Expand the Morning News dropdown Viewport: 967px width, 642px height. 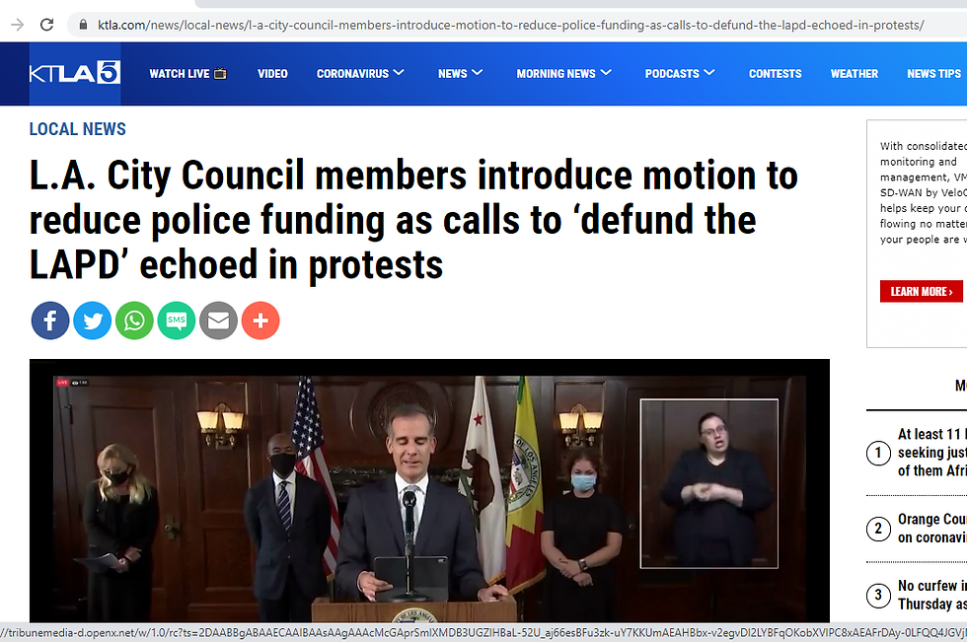click(563, 73)
